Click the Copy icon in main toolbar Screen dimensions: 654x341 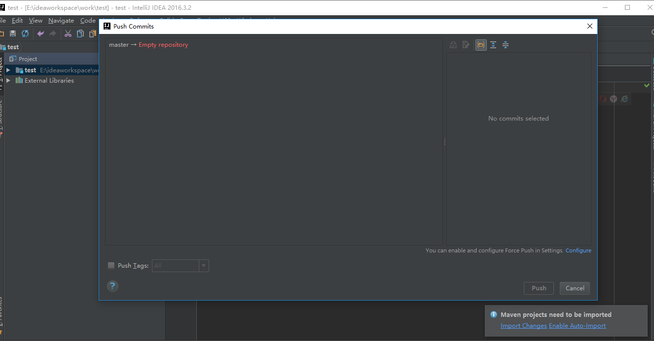[x=80, y=33]
